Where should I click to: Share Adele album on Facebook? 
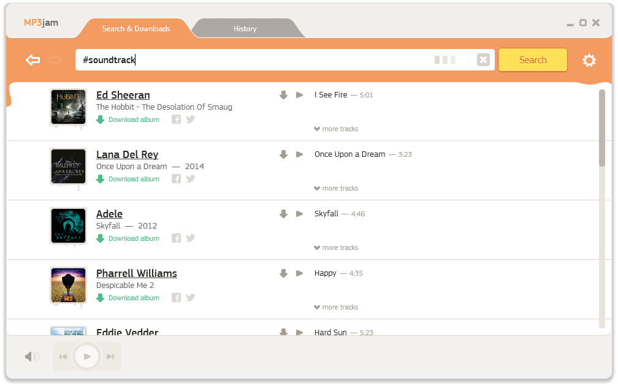(x=176, y=238)
